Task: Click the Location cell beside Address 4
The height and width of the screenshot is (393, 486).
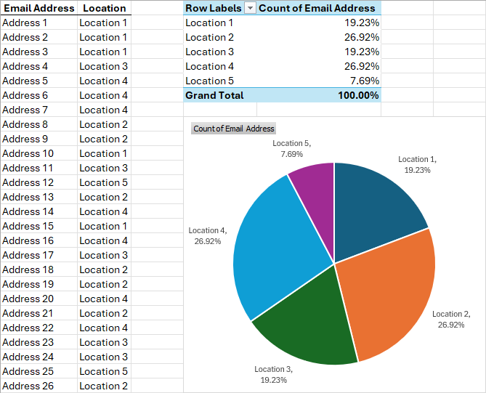Action: pos(104,66)
